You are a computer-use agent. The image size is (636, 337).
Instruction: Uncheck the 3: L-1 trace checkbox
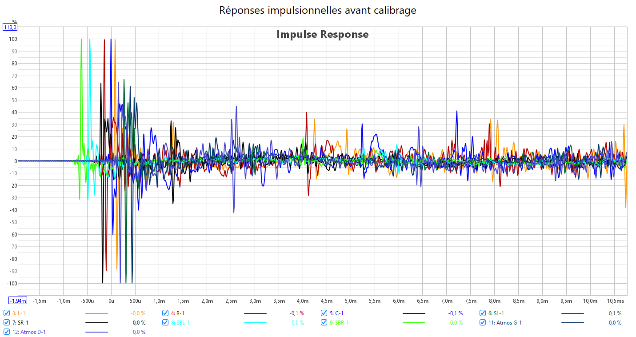7,313
